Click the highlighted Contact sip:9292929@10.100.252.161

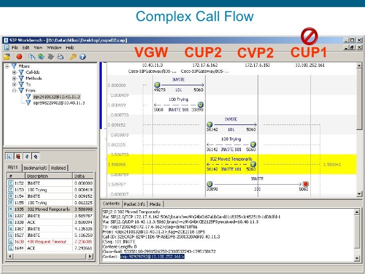pyautogui.click(x=152, y=256)
